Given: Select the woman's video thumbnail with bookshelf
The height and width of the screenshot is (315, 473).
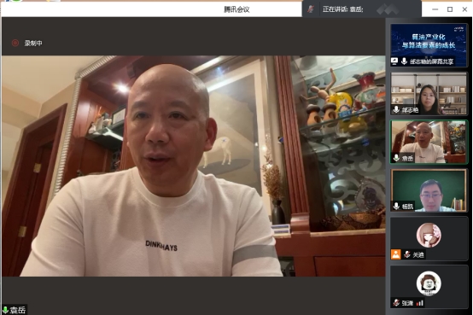Looking at the screenshot, I should [x=429, y=94].
